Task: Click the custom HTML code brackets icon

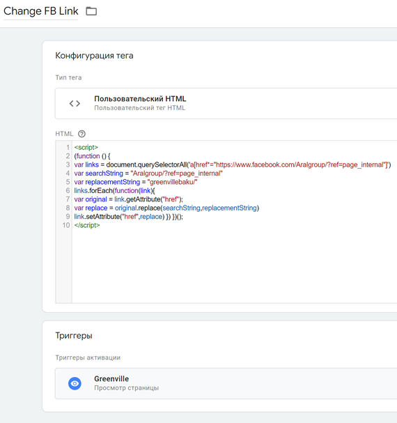Action: pos(75,103)
